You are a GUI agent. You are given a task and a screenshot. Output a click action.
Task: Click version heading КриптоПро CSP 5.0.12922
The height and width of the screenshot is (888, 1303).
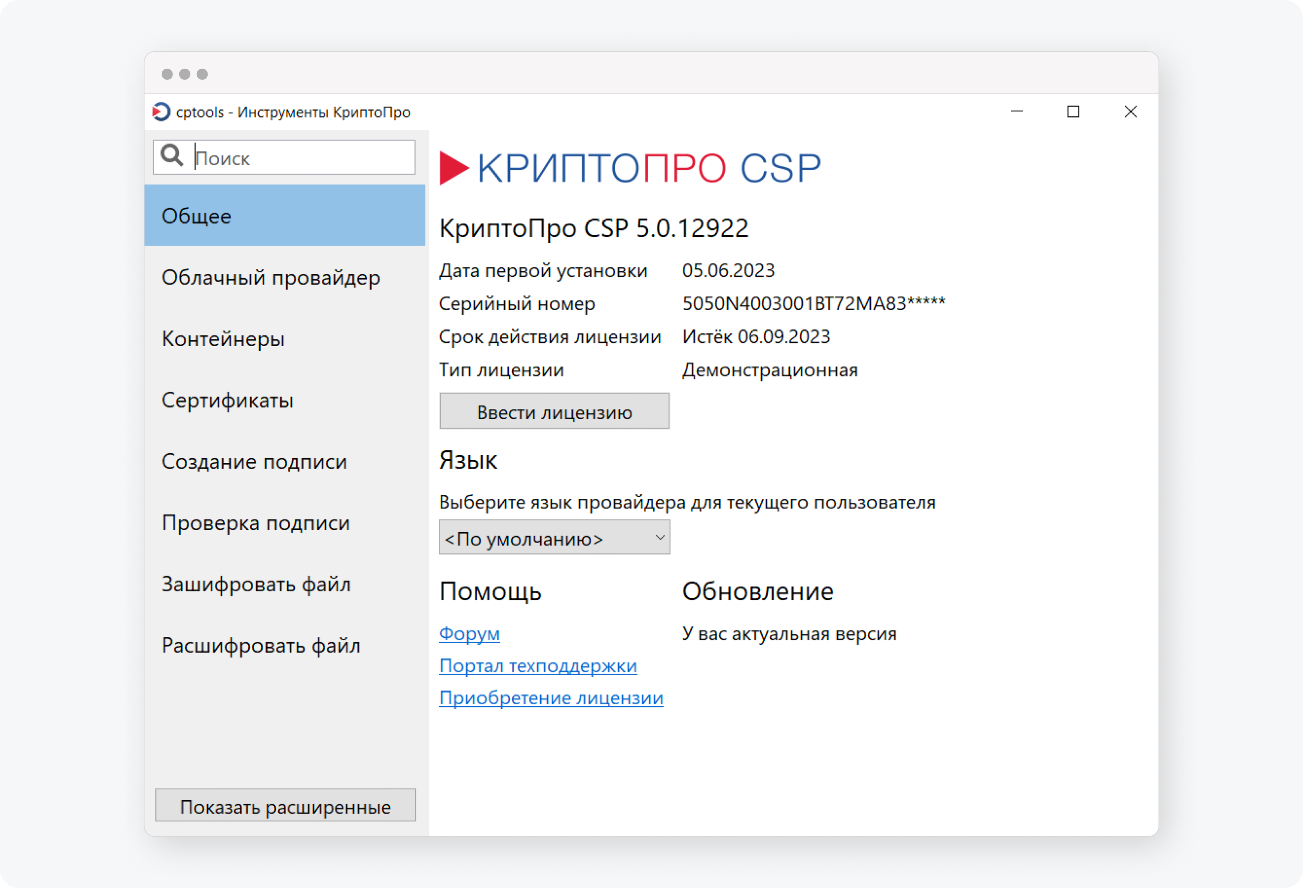click(x=594, y=228)
